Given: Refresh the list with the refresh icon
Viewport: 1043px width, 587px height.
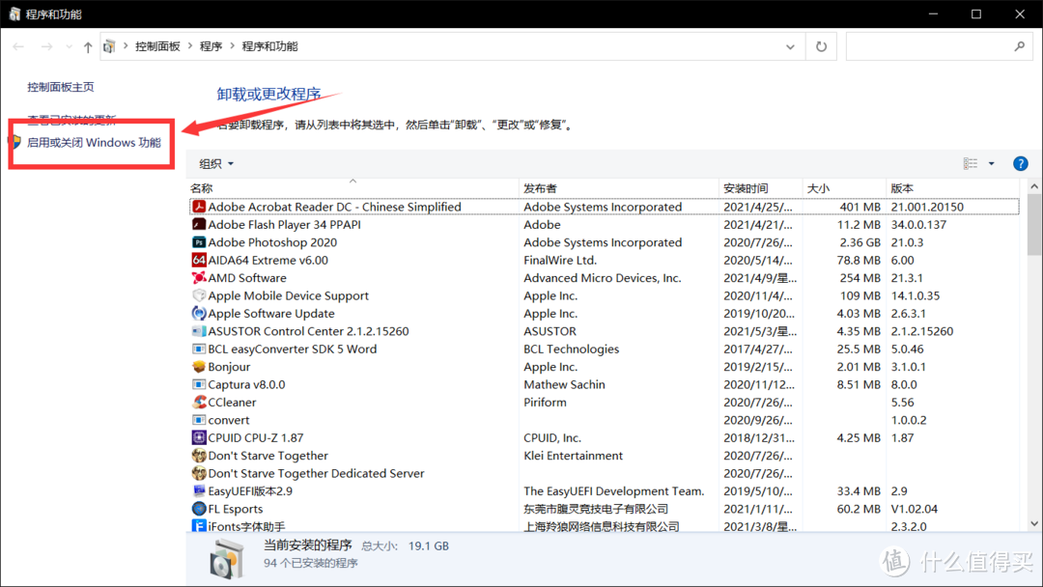Looking at the screenshot, I should [820, 45].
